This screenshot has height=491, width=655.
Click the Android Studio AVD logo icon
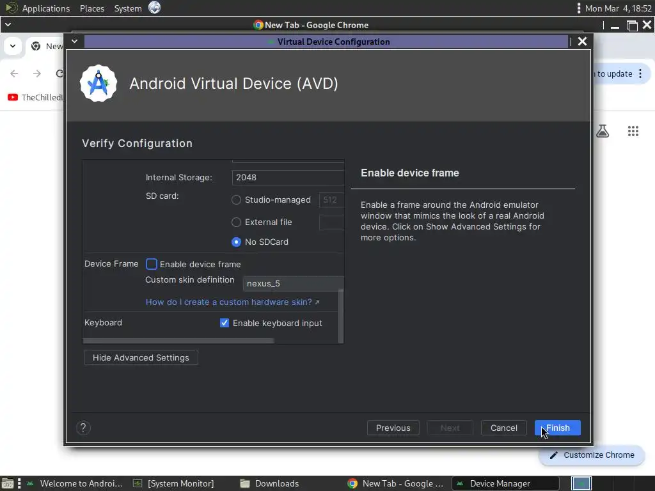click(99, 83)
